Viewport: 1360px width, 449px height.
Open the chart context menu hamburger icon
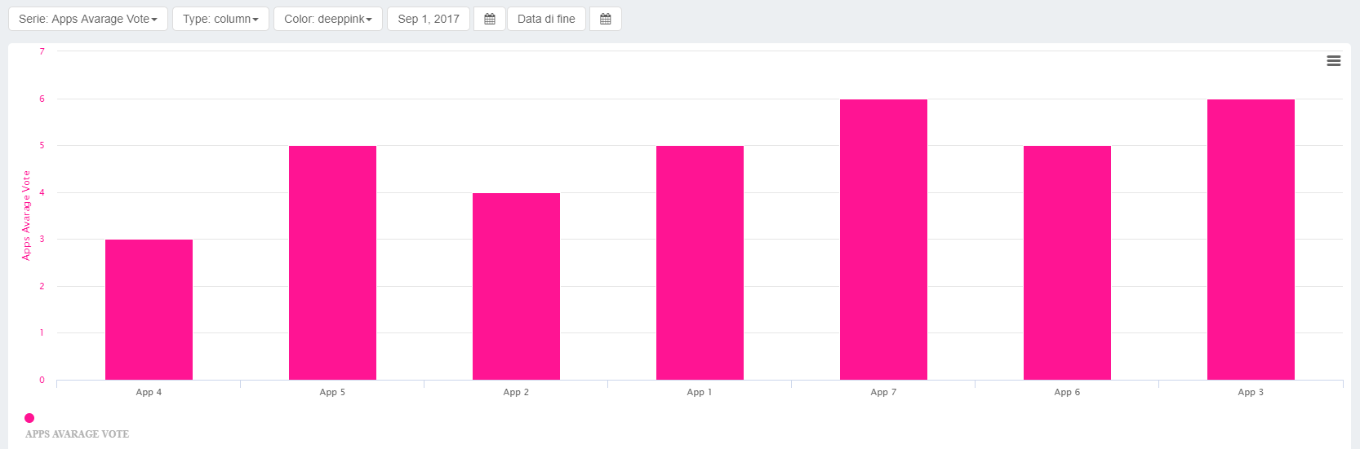pyautogui.click(x=1333, y=61)
